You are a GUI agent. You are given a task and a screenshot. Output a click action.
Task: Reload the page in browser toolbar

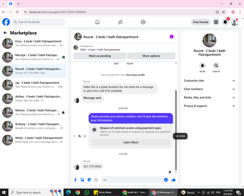17,12
